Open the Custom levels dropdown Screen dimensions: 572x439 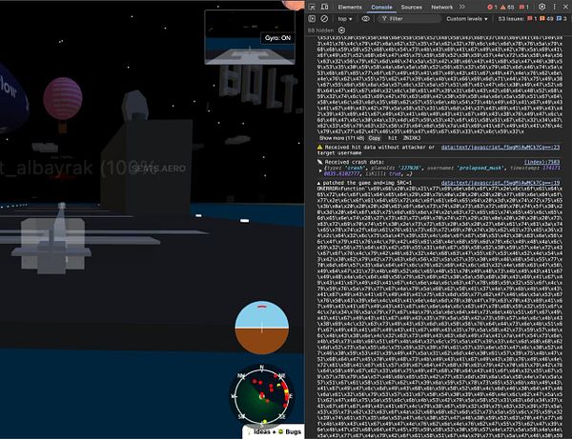point(467,19)
